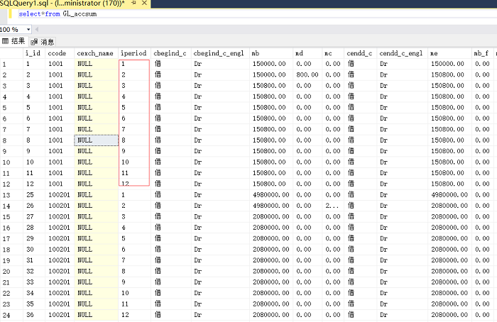Click in the select*from GL_accsum query line

point(58,14)
